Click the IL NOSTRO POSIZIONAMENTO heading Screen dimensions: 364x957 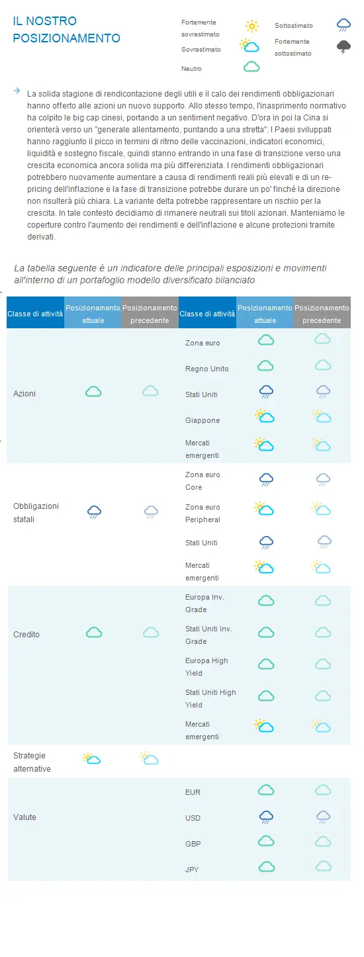(x=66, y=30)
